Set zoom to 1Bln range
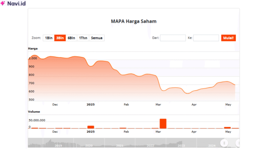265x149 pixels. coord(49,38)
